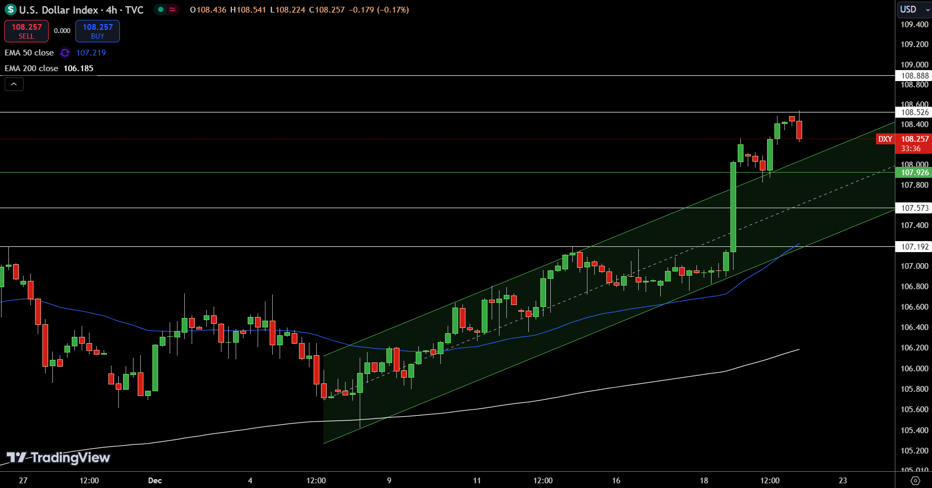
Task: Click the low value L108.224
Action: (x=287, y=10)
